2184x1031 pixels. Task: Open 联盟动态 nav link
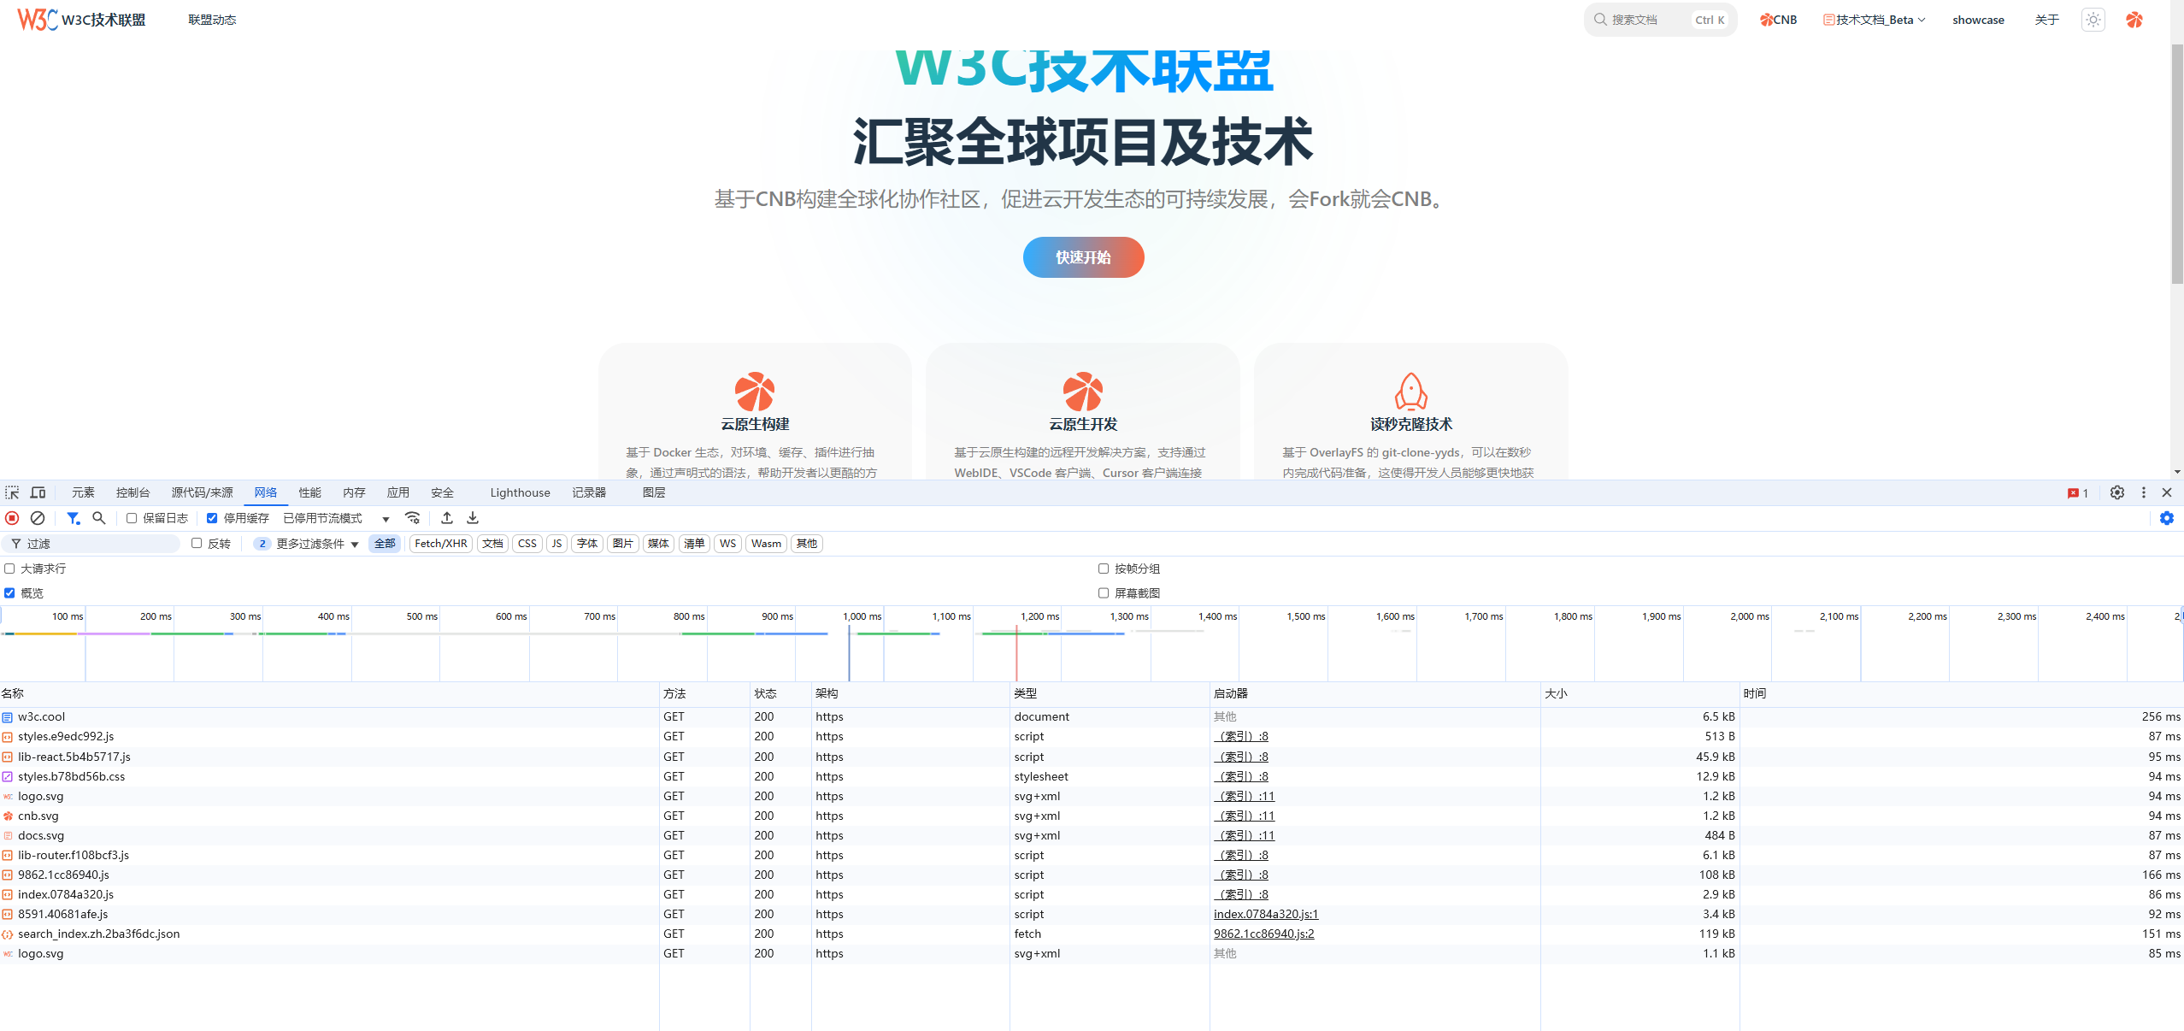click(212, 20)
